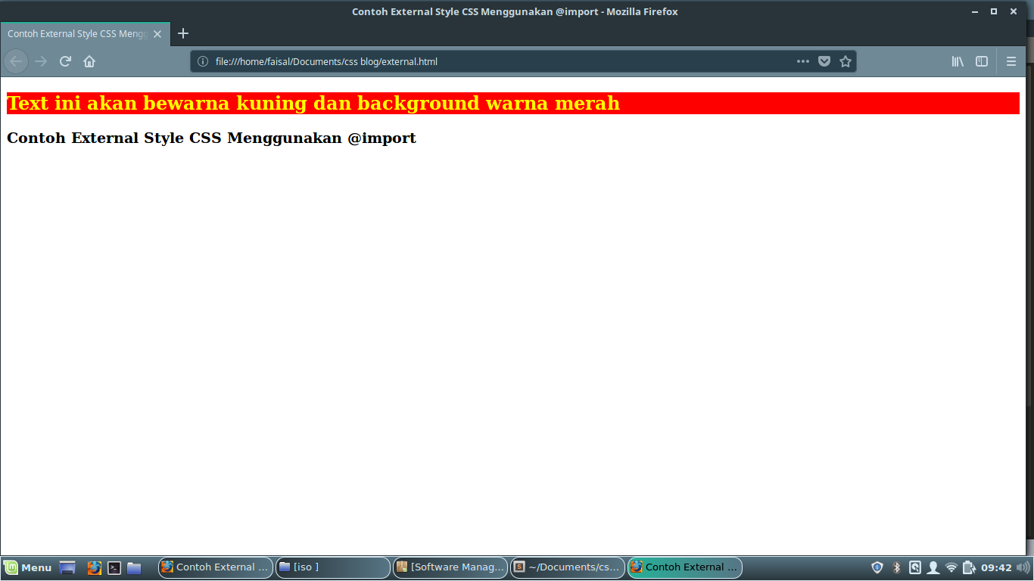The width and height of the screenshot is (1034, 581).
Task: Toggle Bluetooth from the system tray
Action: (896, 567)
